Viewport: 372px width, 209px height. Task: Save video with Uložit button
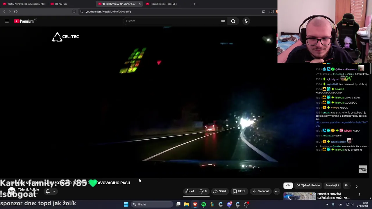(x=239, y=191)
